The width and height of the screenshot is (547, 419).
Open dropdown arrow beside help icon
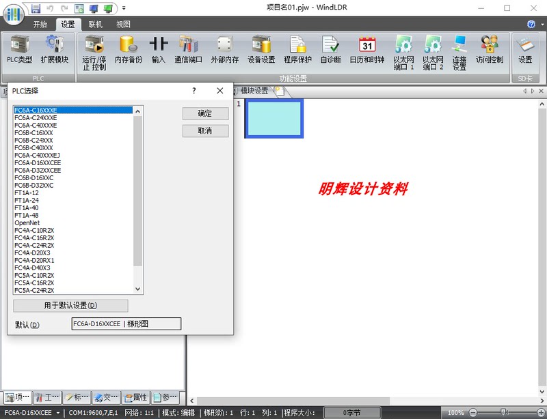[542, 25]
